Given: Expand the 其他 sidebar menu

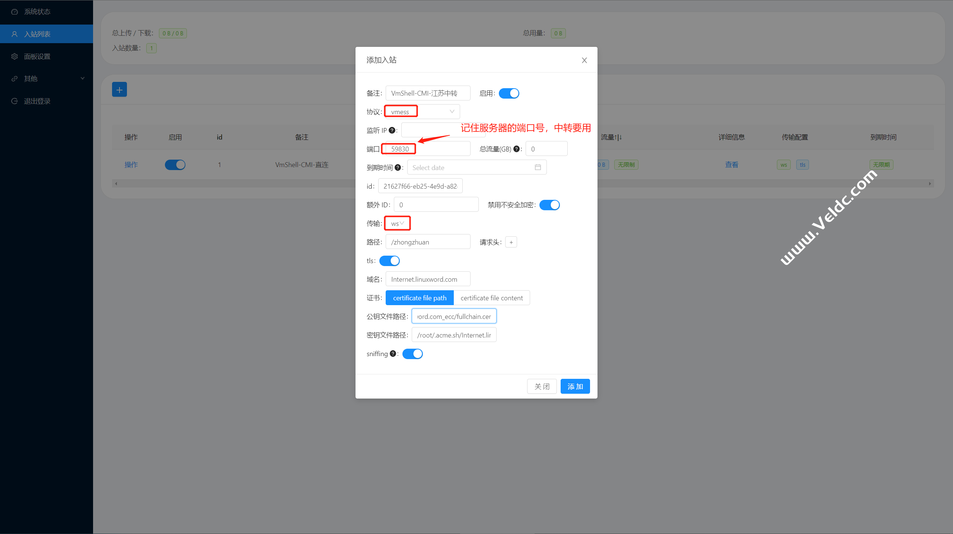Looking at the screenshot, I should [x=47, y=79].
